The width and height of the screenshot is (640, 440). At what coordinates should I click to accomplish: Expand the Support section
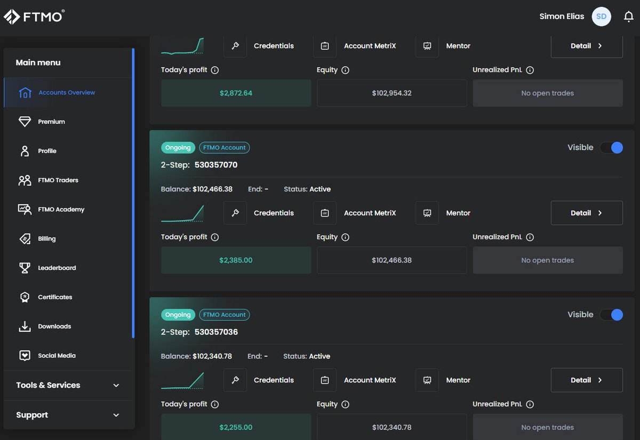tap(68, 415)
